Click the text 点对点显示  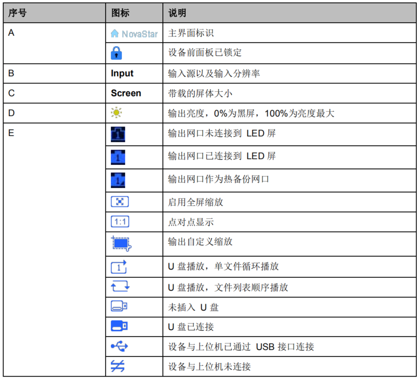pyautogui.click(x=191, y=222)
